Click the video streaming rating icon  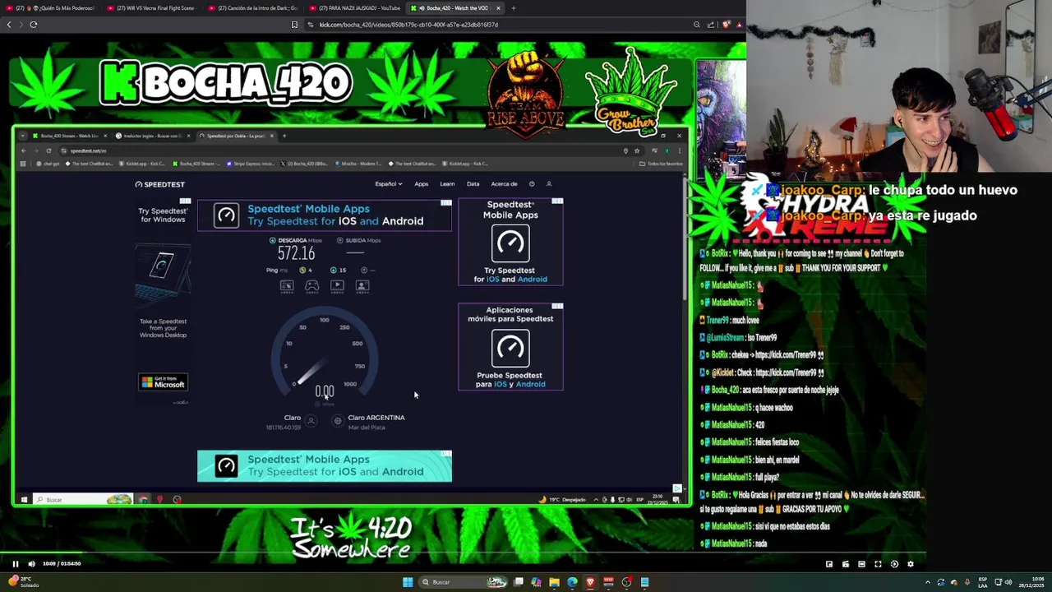[x=337, y=285]
